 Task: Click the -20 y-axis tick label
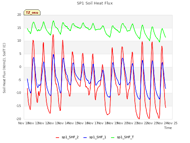[x=18, y=119]
